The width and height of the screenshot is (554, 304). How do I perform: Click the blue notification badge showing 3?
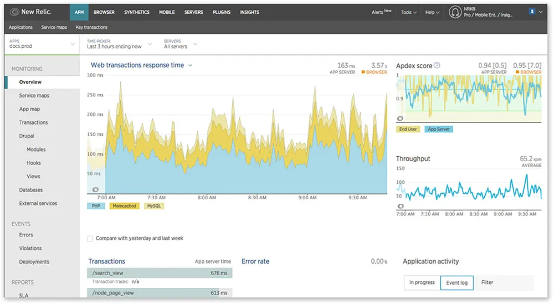532,11
